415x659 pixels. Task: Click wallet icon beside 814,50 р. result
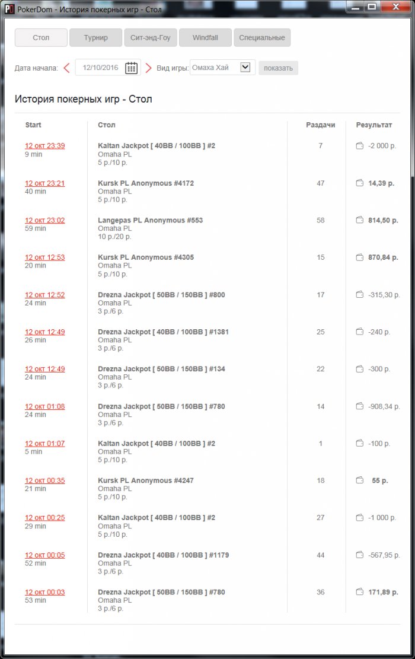coord(359,220)
